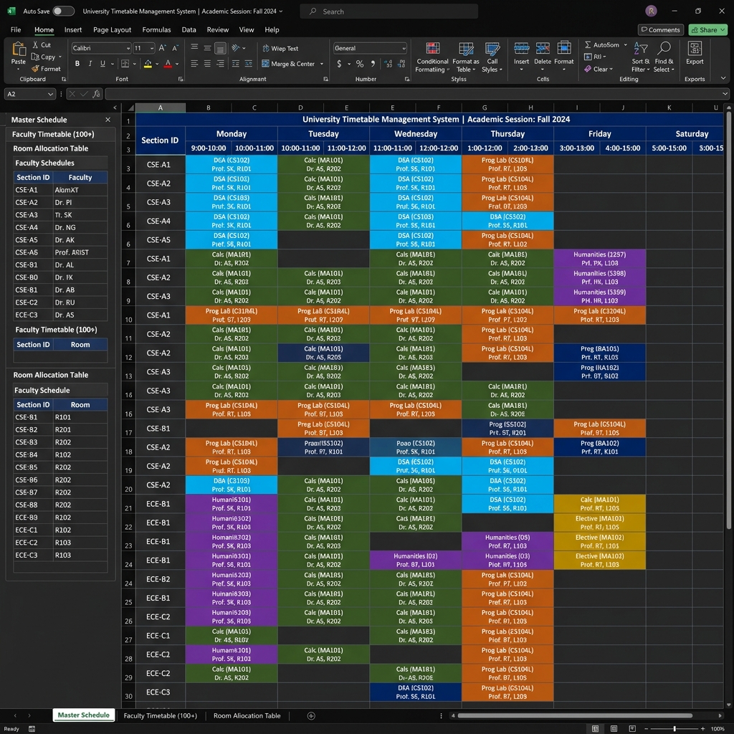734x734 pixels.
Task: Click the horizontal sheet scrollbar
Action: (575, 716)
